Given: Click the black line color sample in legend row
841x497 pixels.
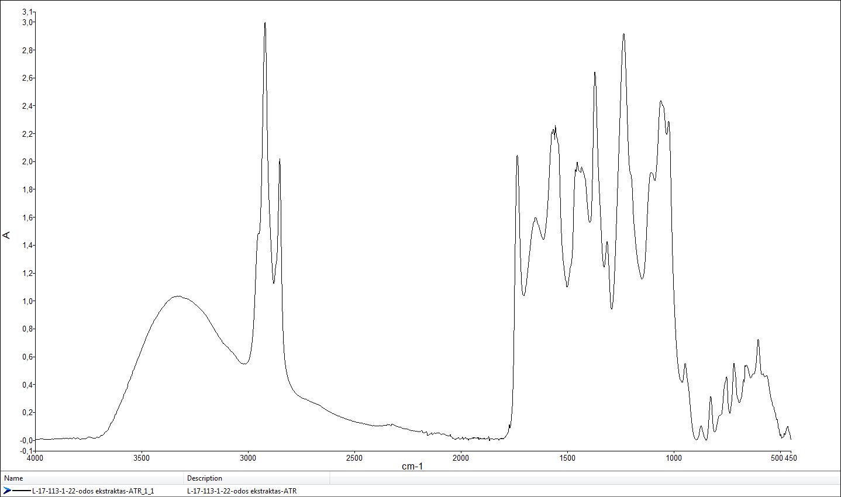Looking at the screenshot, I should [22, 491].
